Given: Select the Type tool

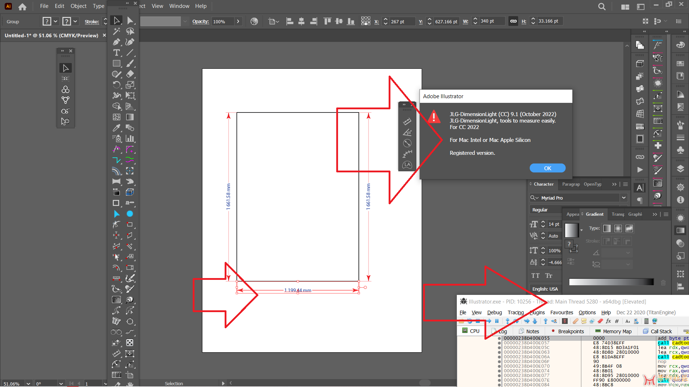Looking at the screenshot, I should click(116, 53).
